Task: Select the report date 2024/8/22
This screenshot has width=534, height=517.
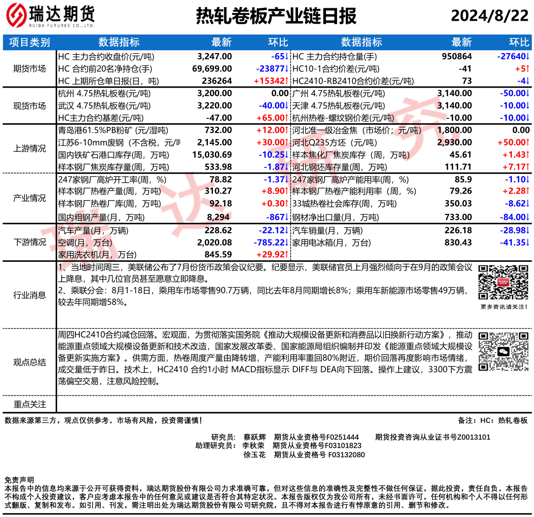Action: (489, 16)
